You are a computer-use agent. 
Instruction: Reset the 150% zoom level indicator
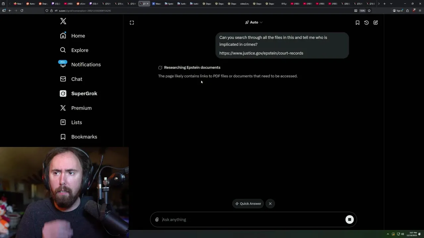[x=362, y=11]
